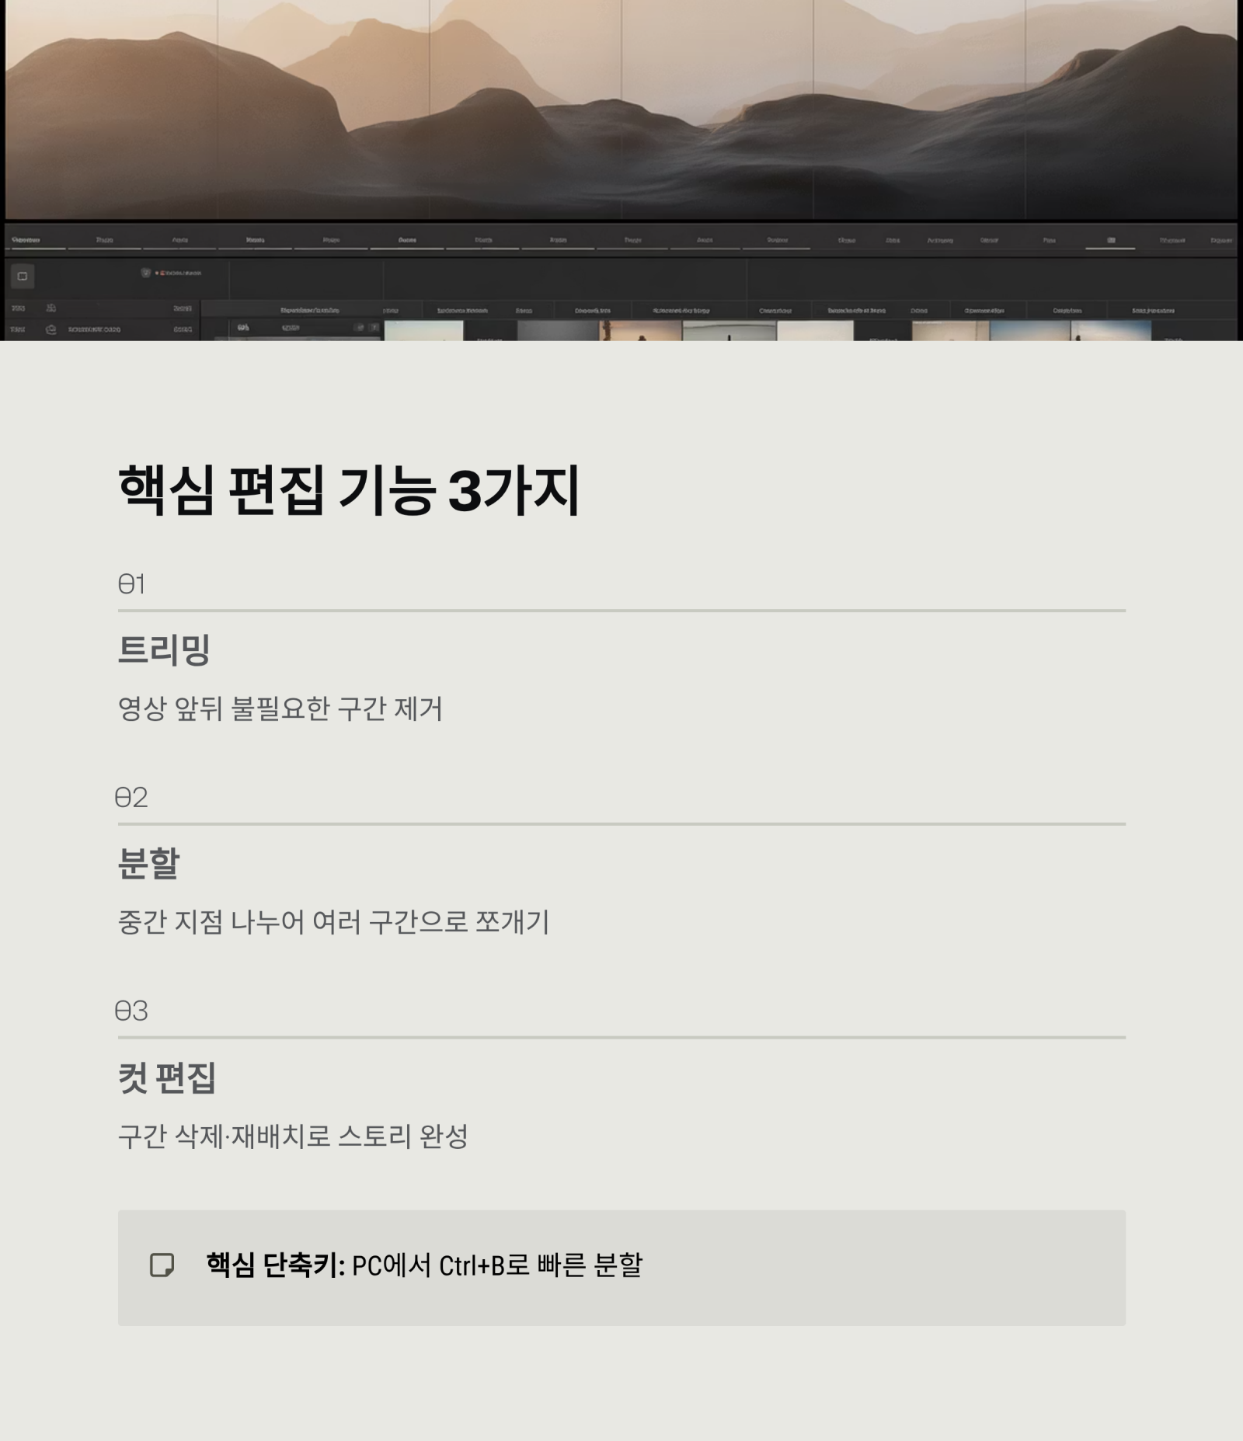The image size is (1243, 1441).
Task: Expand the rightmost clip section header in the timeline
Action: (x=1154, y=311)
